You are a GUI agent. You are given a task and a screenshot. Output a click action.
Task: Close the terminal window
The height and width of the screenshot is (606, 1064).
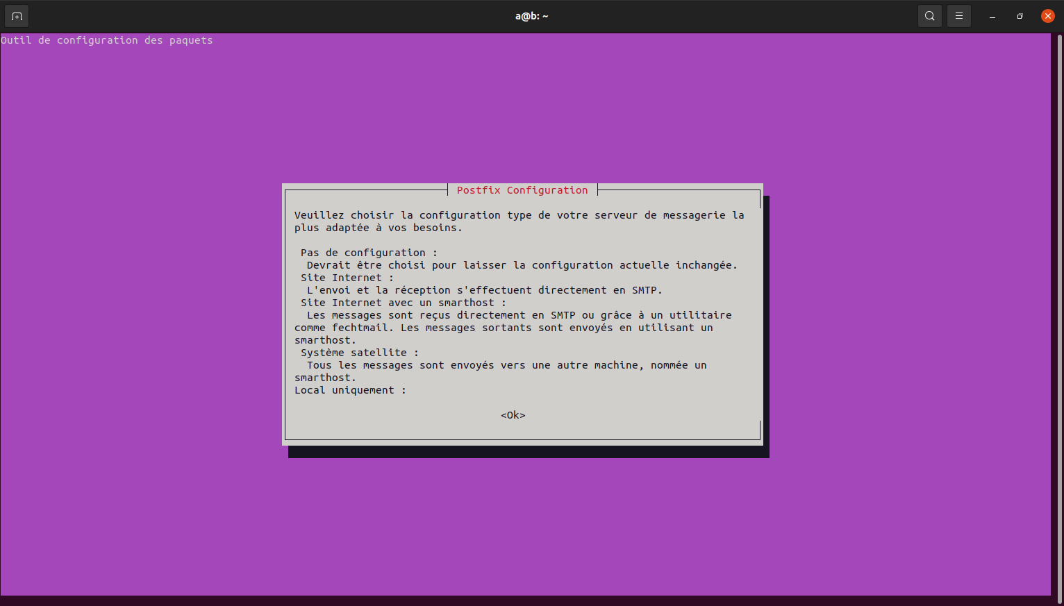[x=1047, y=16]
